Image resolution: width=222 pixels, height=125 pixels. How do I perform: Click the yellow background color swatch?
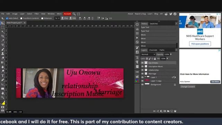(x=4, y=103)
